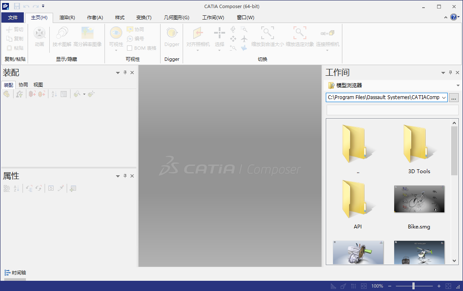Toggle the 装配 panel auto-hide pin
463x291 pixels.
(x=125, y=72)
